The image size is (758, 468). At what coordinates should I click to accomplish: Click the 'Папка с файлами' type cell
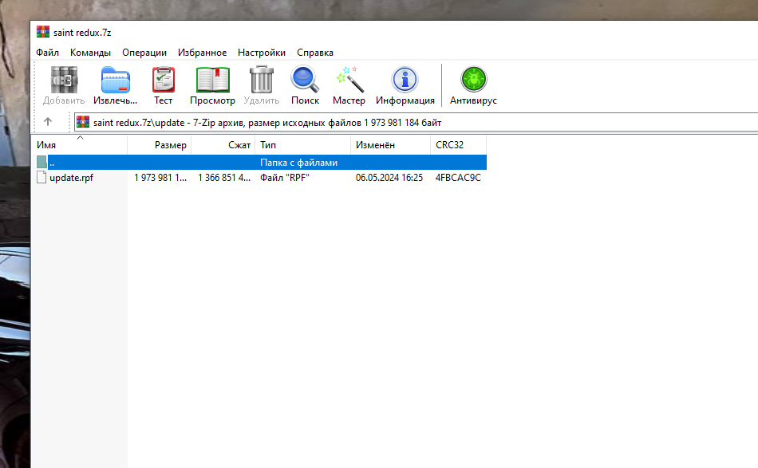298,163
